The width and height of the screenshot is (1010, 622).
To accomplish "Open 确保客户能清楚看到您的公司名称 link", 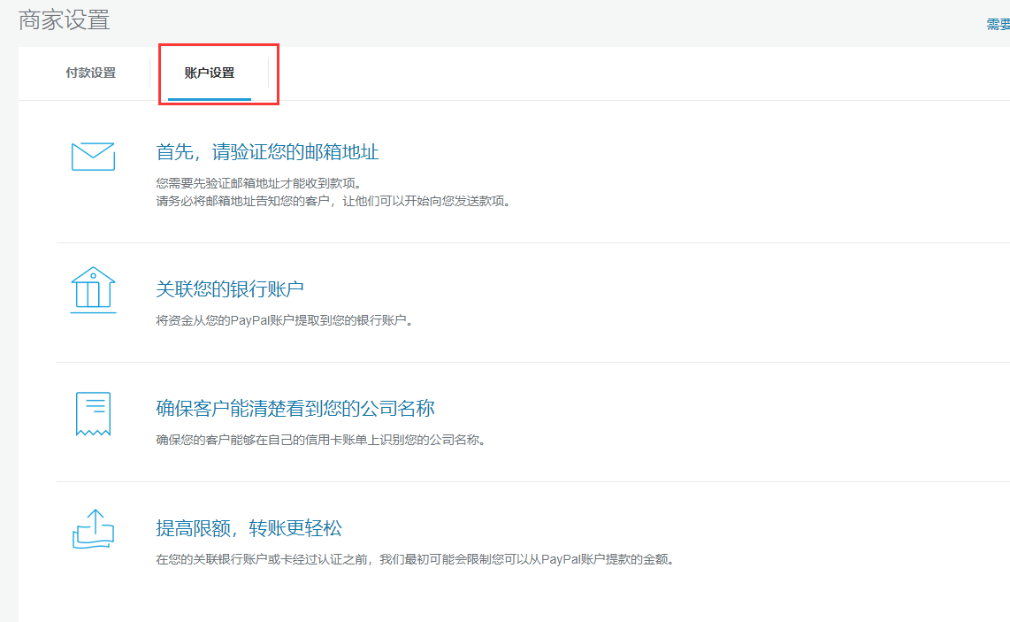I will [295, 409].
